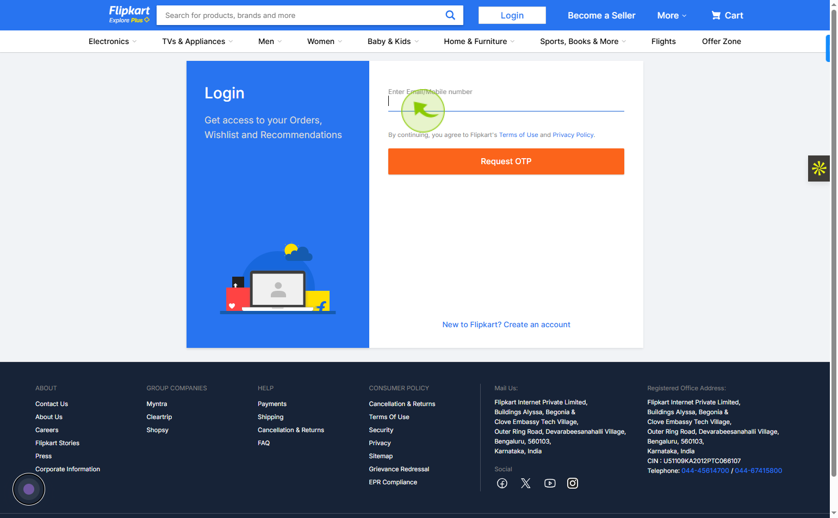Open the Facebook social link
838x518 pixels.
click(x=502, y=483)
